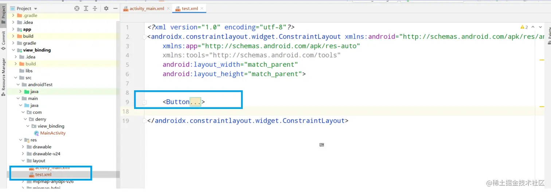Click fold toggle beside ConstraintLayout opening tag
This screenshot has height=193, width=551.
click(x=144, y=37)
